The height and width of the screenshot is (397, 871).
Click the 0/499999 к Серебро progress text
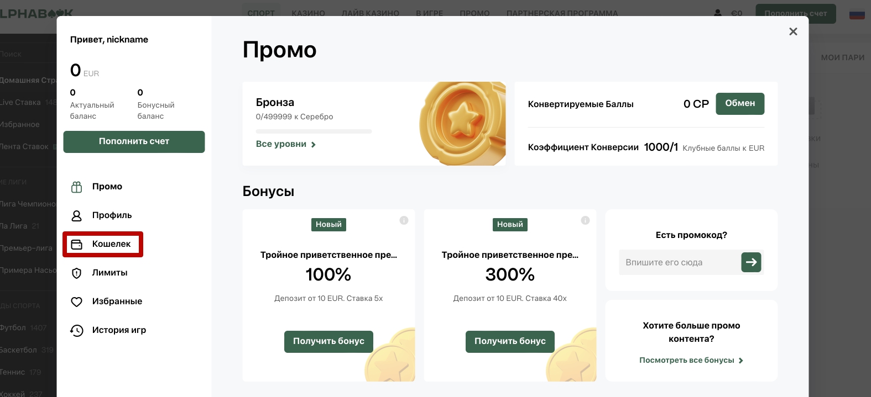(x=294, y=117)
